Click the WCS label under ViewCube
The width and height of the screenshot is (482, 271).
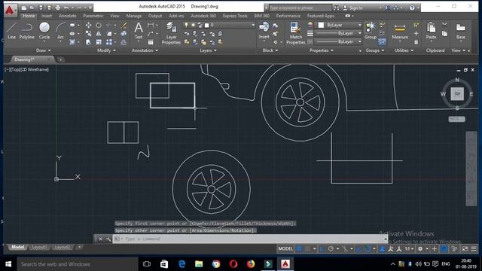pyautogui.click(x=456, y=119)
